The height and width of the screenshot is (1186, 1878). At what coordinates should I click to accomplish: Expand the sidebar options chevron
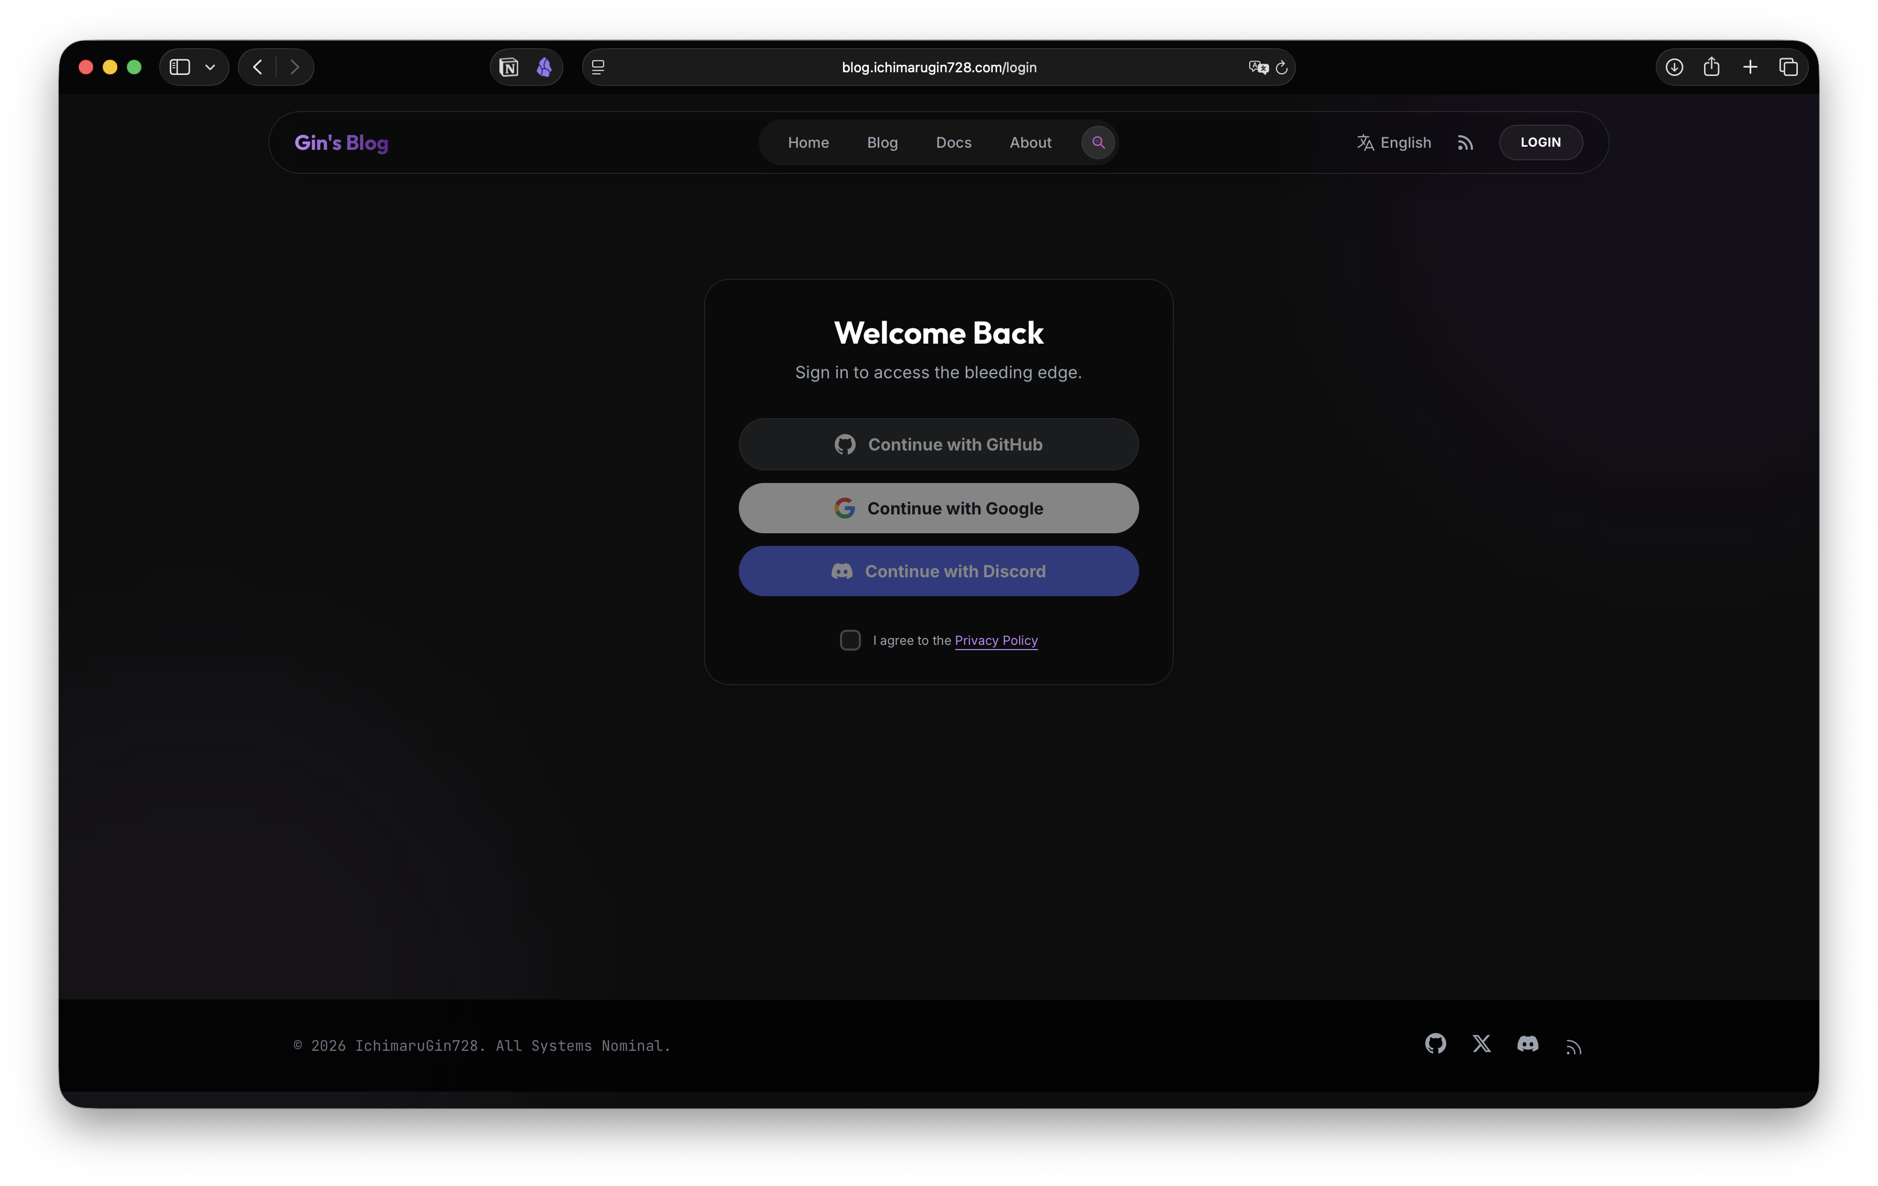click(210, 67)
